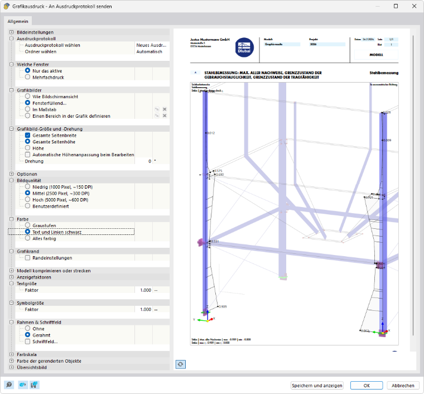The image size is (424, 394).
Task: Click the 'Drehung' row label
Action: [x=34, y=161]
